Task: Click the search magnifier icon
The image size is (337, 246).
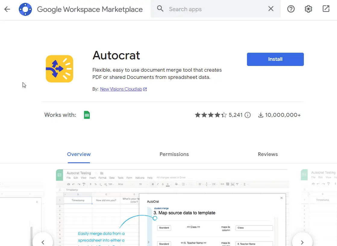Action: tap(160, 9)
